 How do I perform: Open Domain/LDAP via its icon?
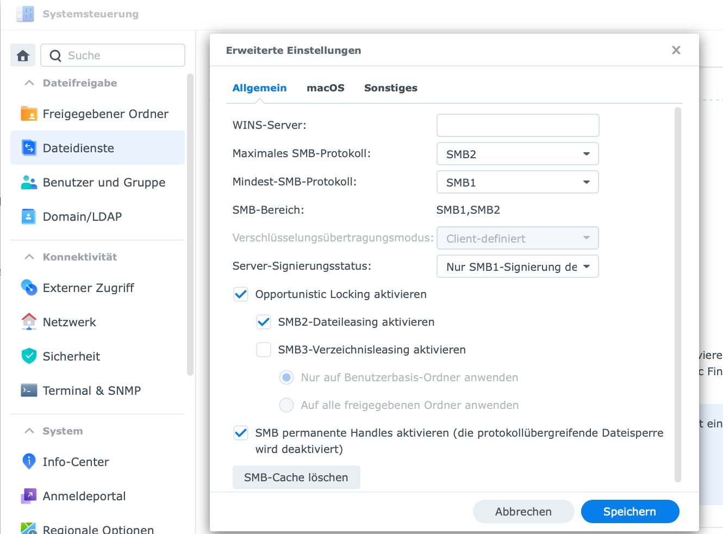(x=29, y=216)
